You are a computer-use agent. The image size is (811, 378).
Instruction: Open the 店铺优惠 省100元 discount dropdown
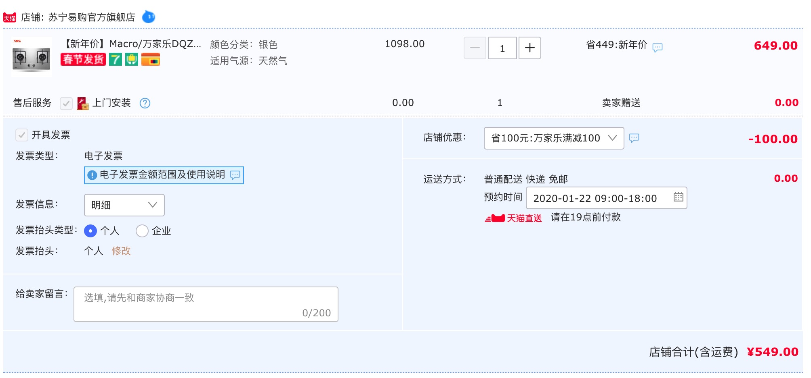pyautogui.click(x=554, y=138)
